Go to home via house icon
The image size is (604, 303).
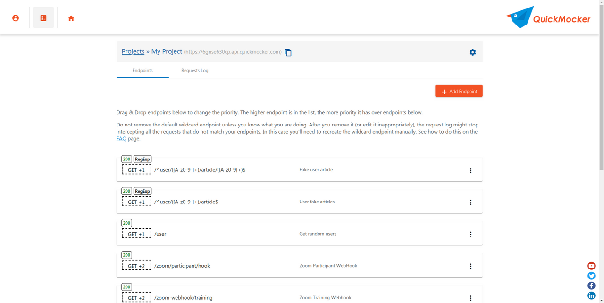tap(71, 18)
